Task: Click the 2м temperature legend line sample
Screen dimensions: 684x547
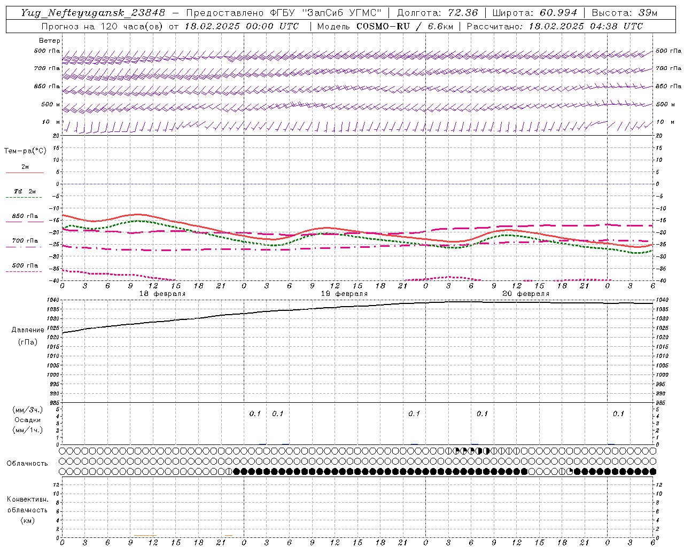Action: click(x=25, y=173)
